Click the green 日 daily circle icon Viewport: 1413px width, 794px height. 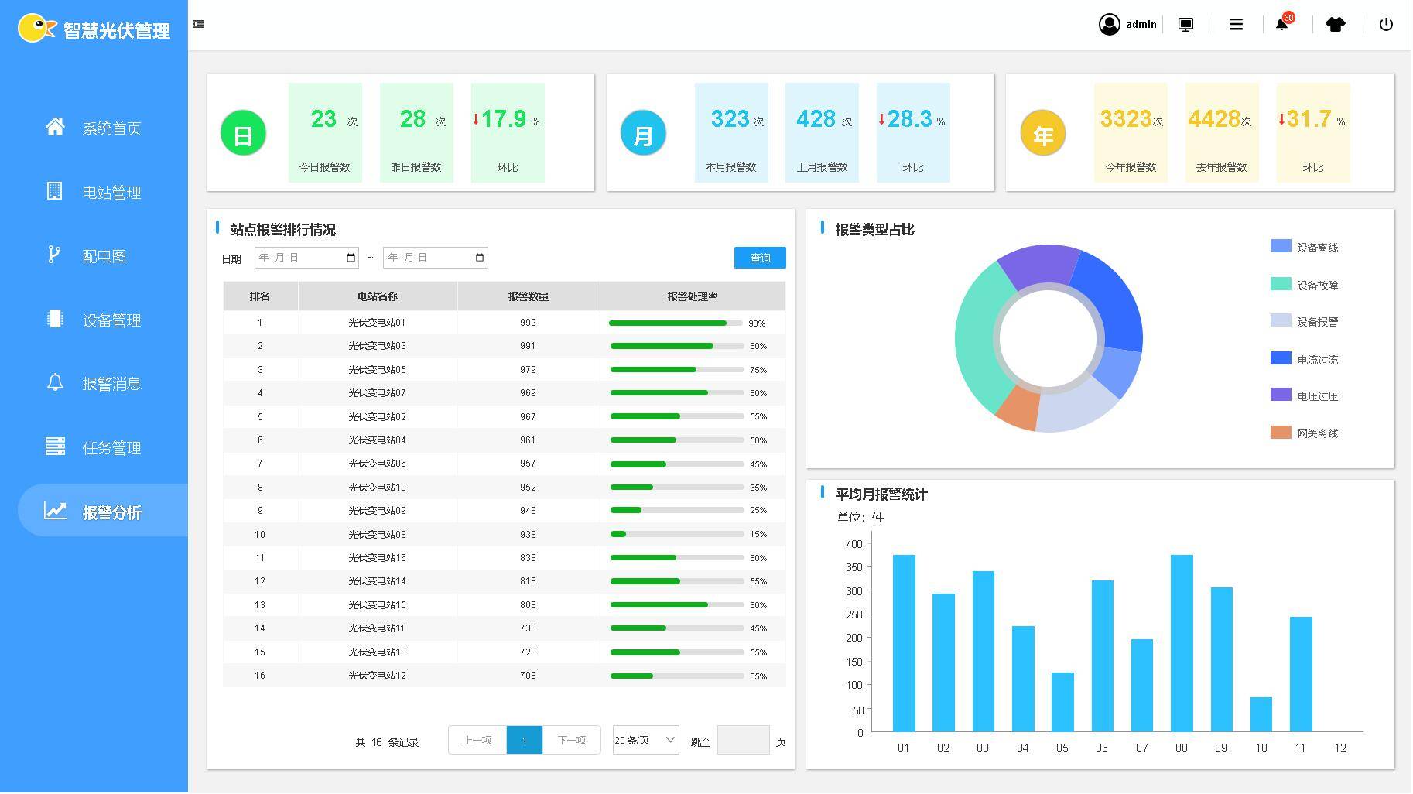243,134
